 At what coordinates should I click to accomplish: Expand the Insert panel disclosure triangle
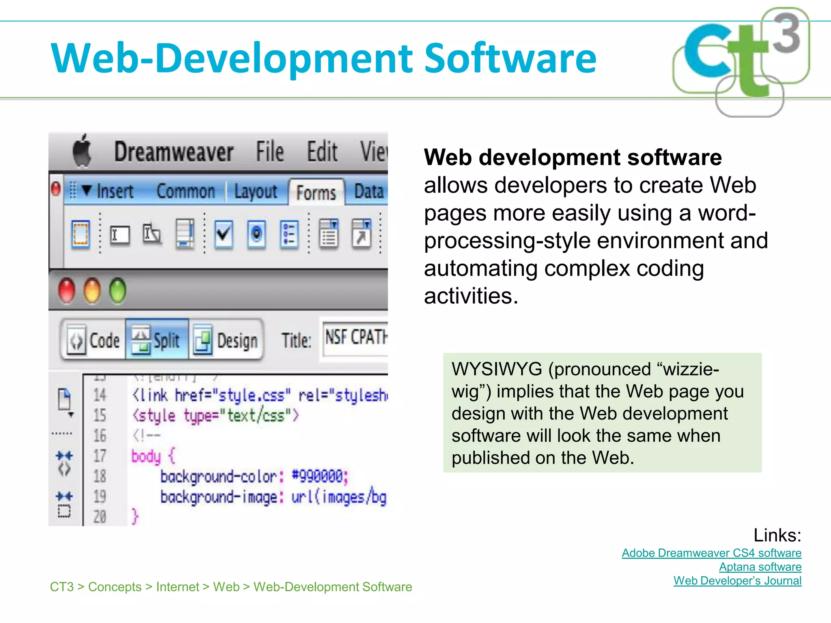pyautogui.click(x=86, y=190)
